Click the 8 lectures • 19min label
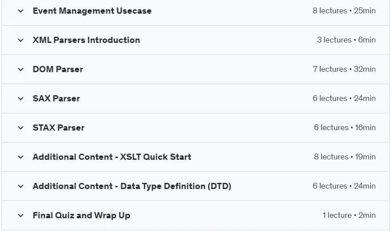 click(344, 157)
